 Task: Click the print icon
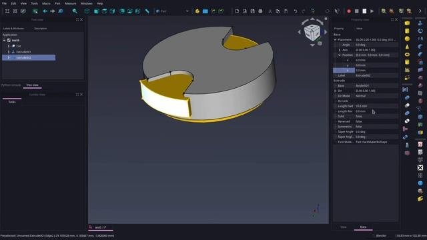click(261, 11)
